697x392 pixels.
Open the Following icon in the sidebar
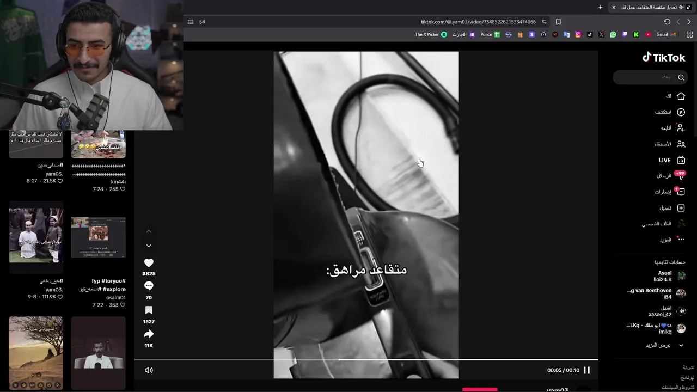[x=681, y=128]
